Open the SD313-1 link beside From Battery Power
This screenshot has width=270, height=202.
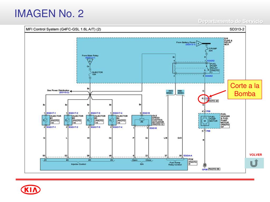(190, 44)
